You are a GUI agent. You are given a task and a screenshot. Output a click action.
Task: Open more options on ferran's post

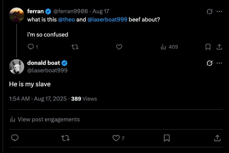pos(219,11)
